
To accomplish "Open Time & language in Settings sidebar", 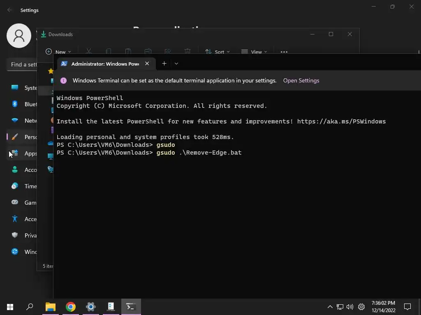I will (21, 186).
